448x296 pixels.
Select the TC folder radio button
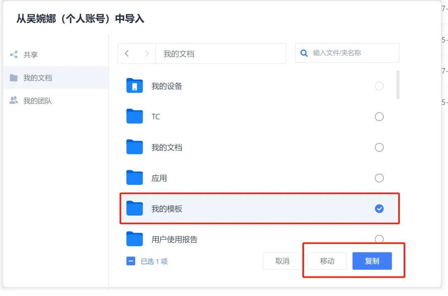[379, 117]
